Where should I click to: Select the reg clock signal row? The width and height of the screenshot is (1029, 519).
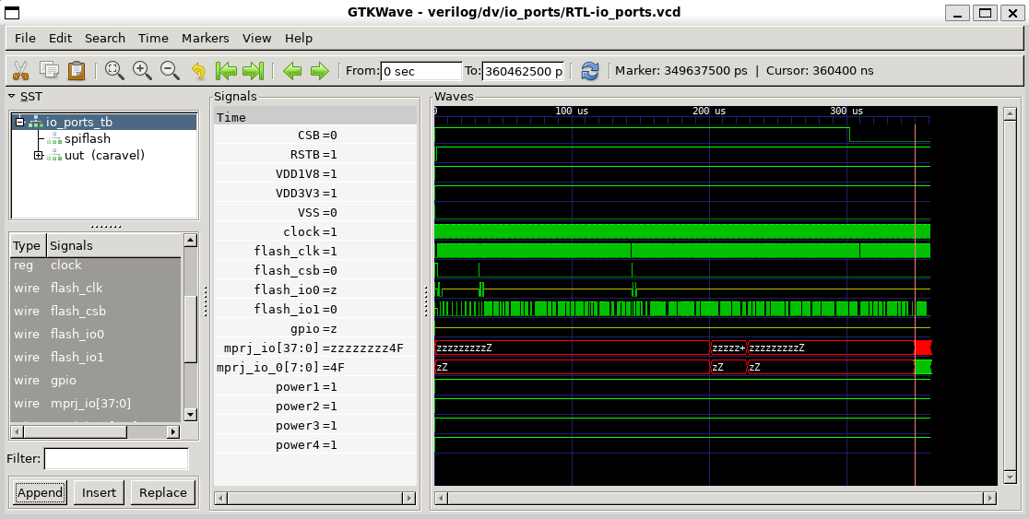[x=96, y=265]
